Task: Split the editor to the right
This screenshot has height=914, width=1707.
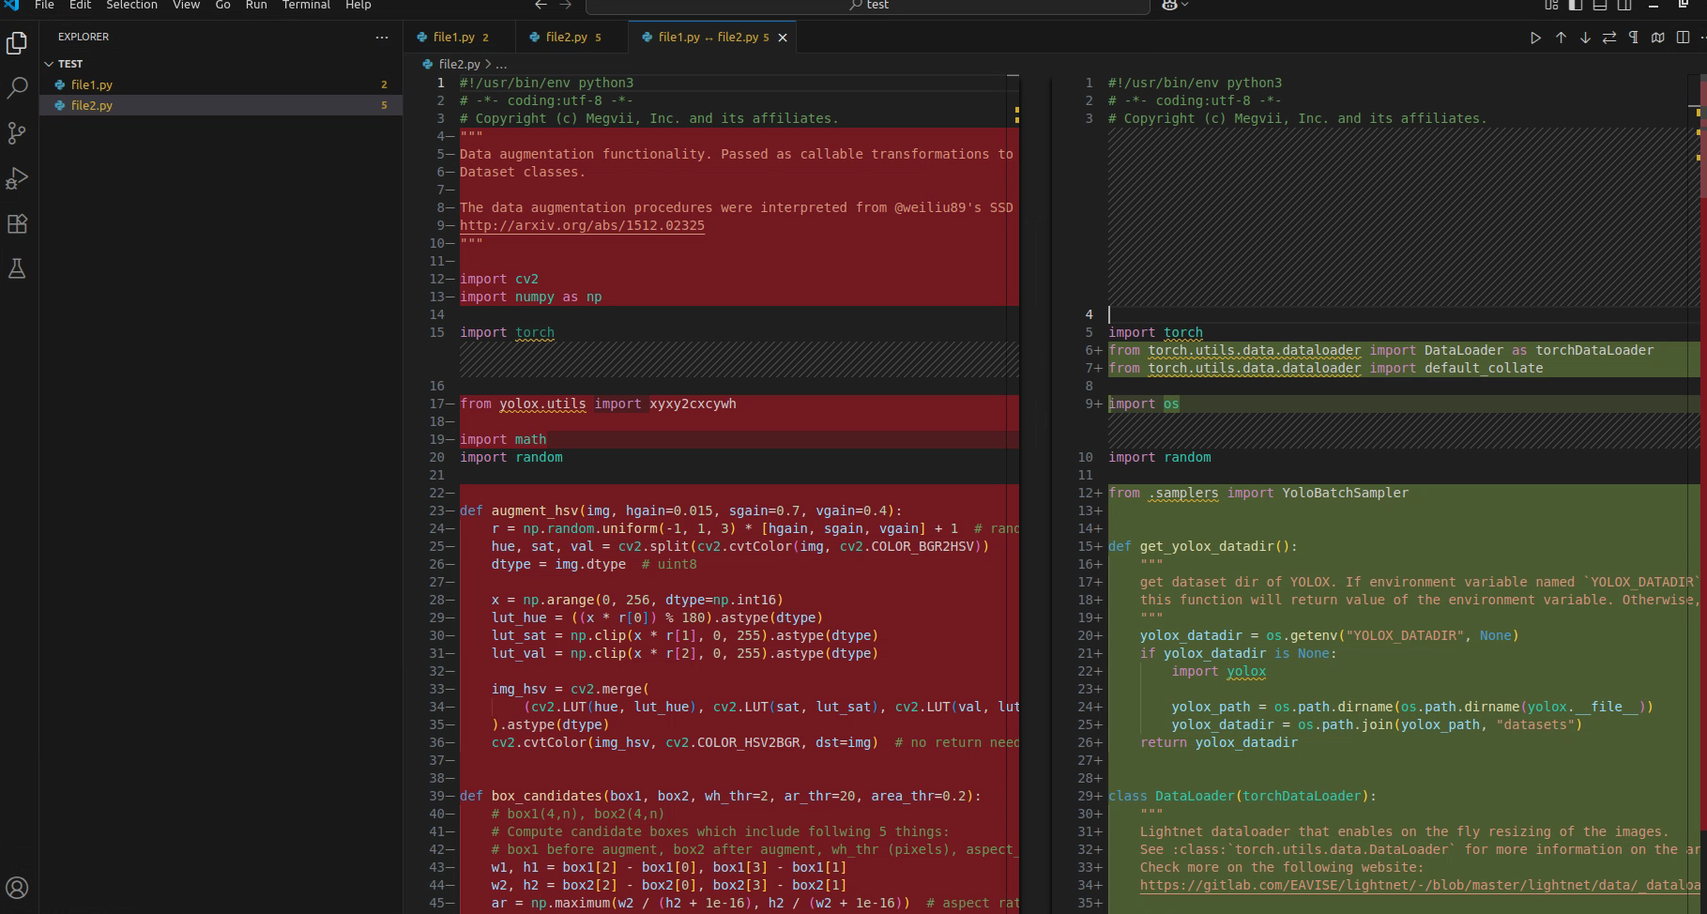Action: [1683, 38]
